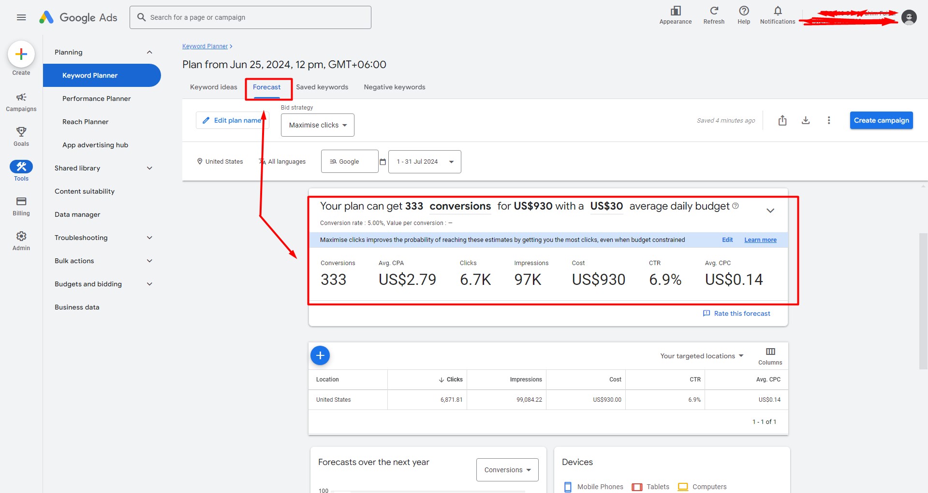
Task: Open the Conversions forecast metric dropdown
Action: (x=507, y=470)
